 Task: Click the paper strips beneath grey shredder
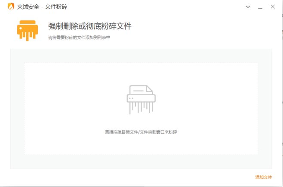(141, 108)
